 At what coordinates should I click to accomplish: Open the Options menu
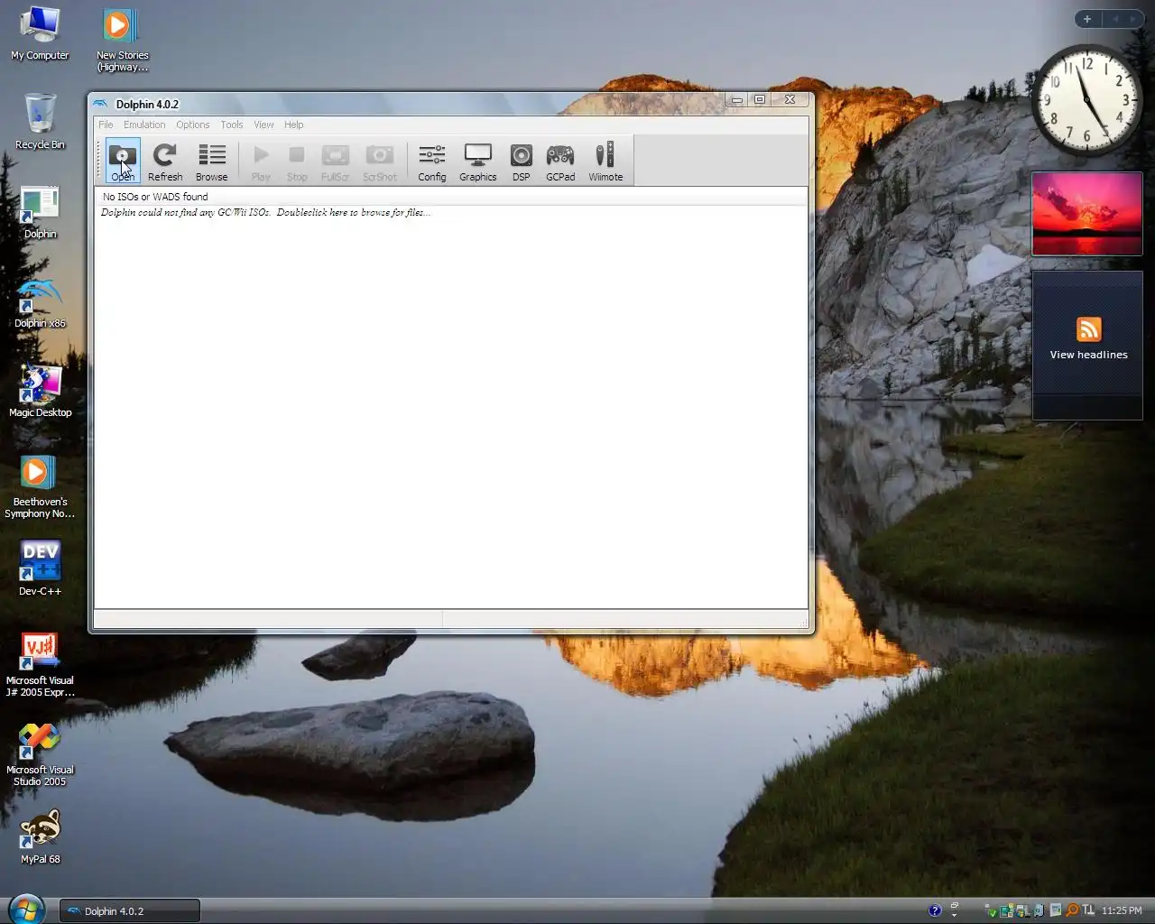tap(192, 125)
